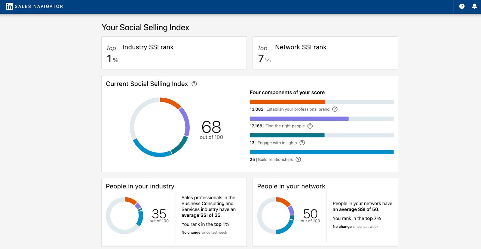Click help icon next to Current Social Selling Index
Viewport: 481px width, 249px height.
click(194, 84)
